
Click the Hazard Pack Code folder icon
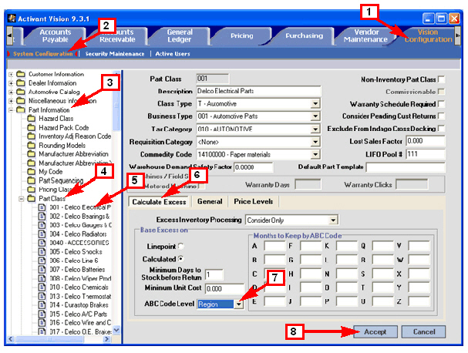tap(32, 127)
